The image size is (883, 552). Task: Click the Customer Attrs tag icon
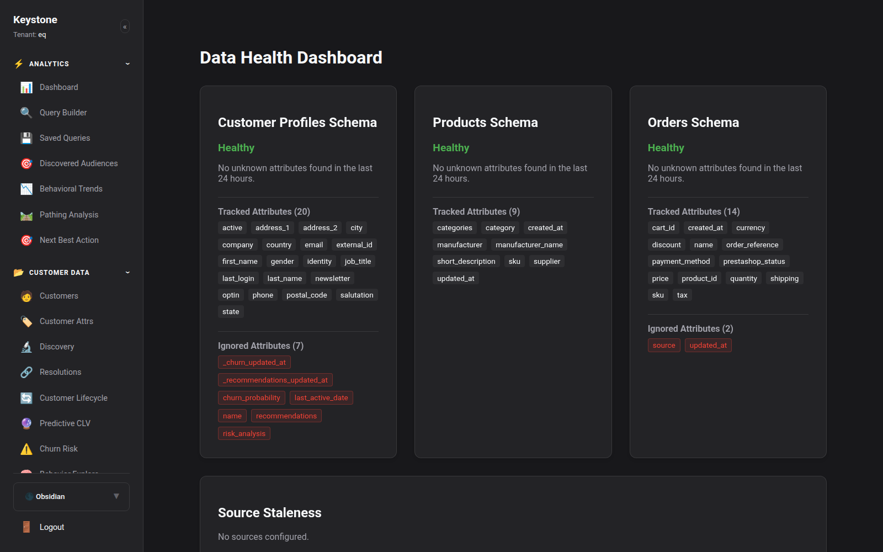[26, 321]
